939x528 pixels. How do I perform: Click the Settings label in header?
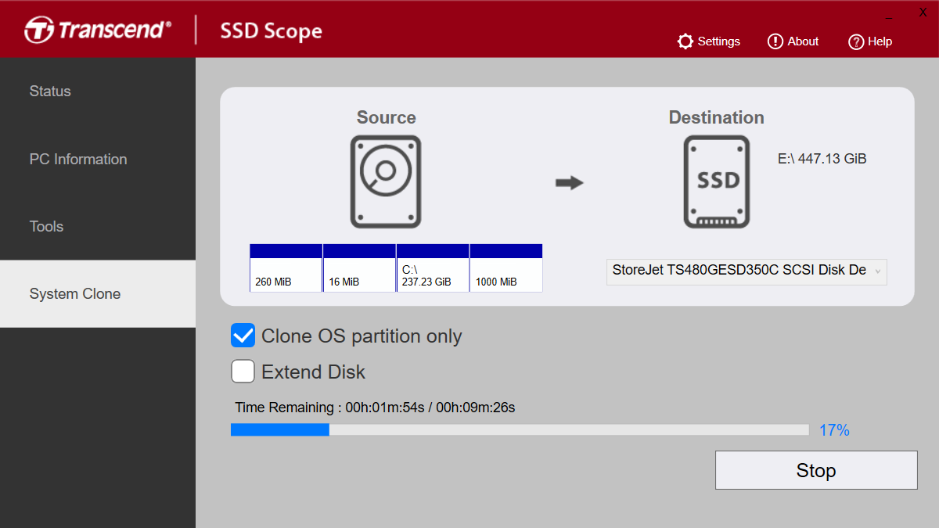point(719,41)
